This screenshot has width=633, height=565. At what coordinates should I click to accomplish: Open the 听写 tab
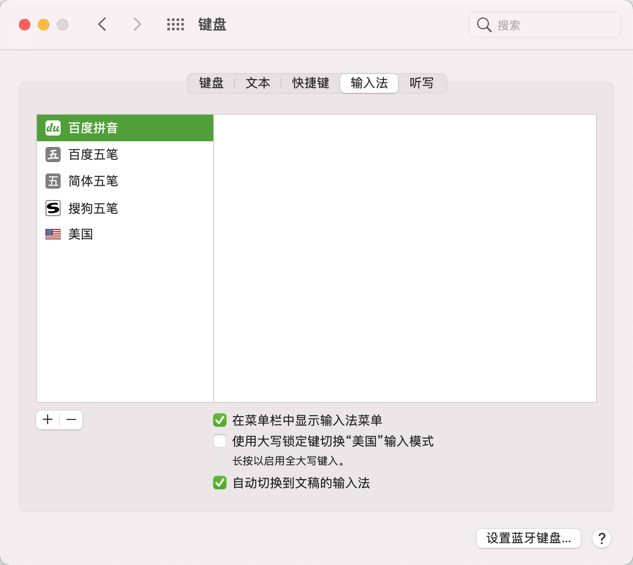(421, 83)
